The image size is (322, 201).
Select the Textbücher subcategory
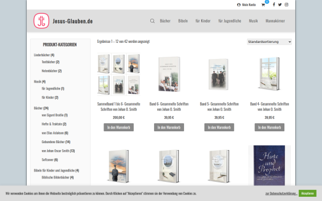pyautogui.click(x=48, y=62)
